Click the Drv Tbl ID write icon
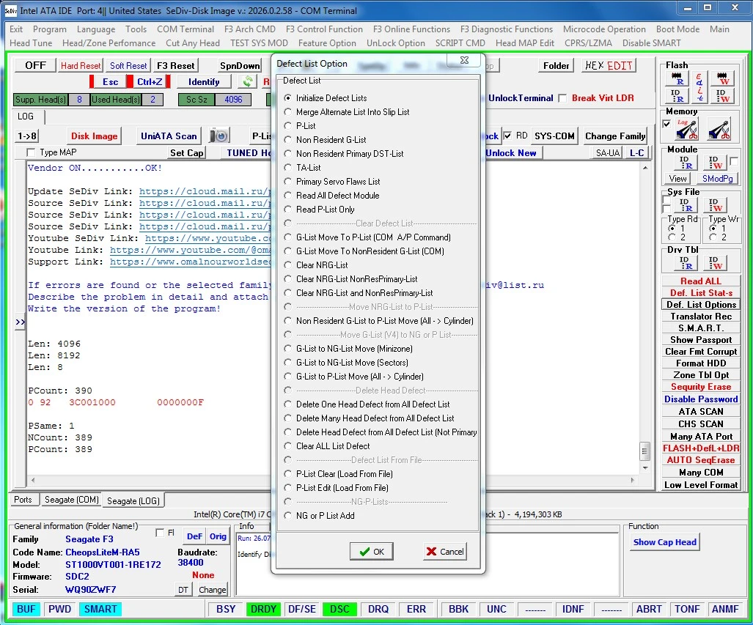 coord(715,262)
